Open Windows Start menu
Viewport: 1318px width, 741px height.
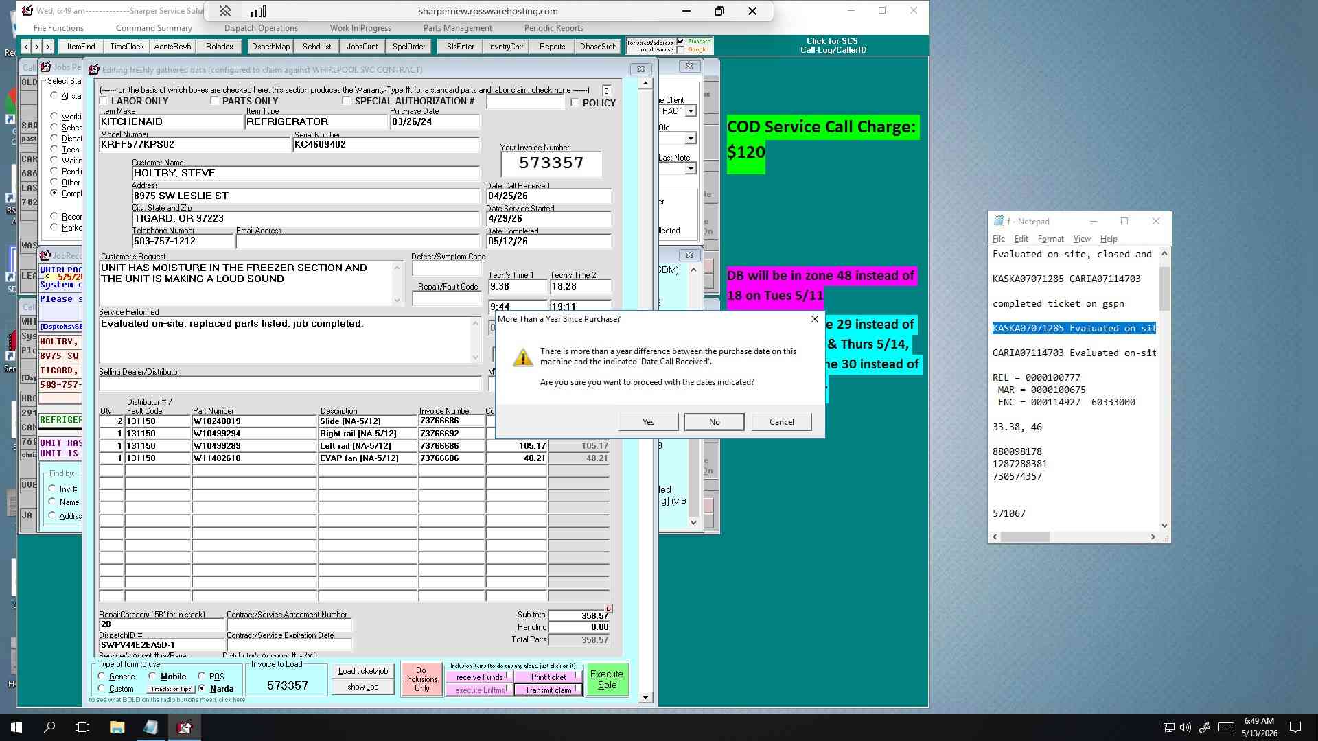16,727
